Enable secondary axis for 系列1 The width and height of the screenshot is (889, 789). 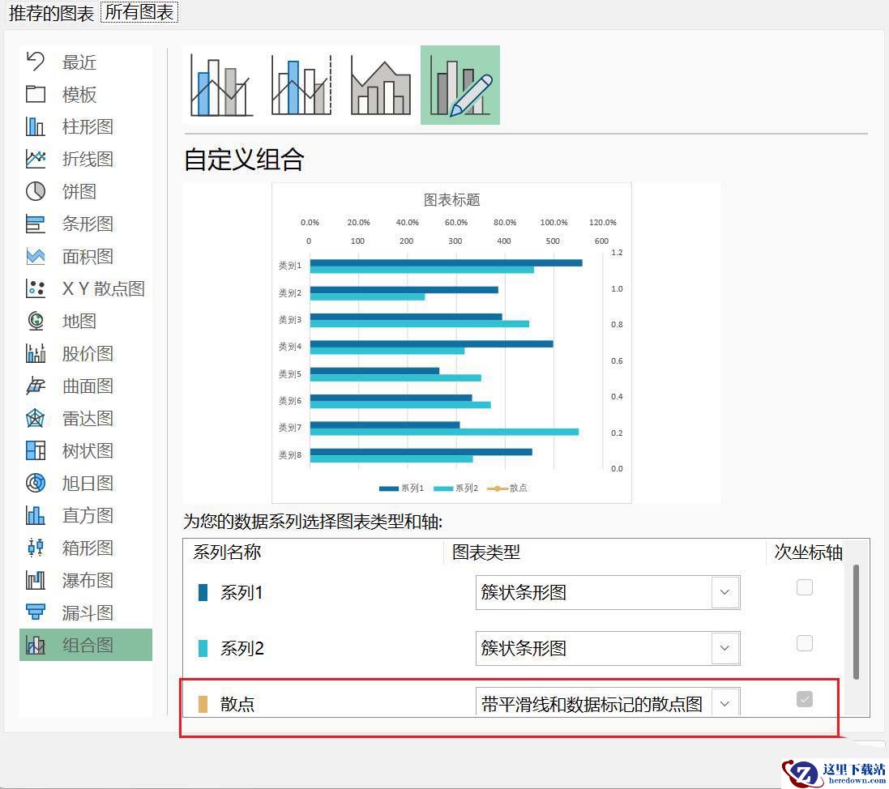point(805,587)
